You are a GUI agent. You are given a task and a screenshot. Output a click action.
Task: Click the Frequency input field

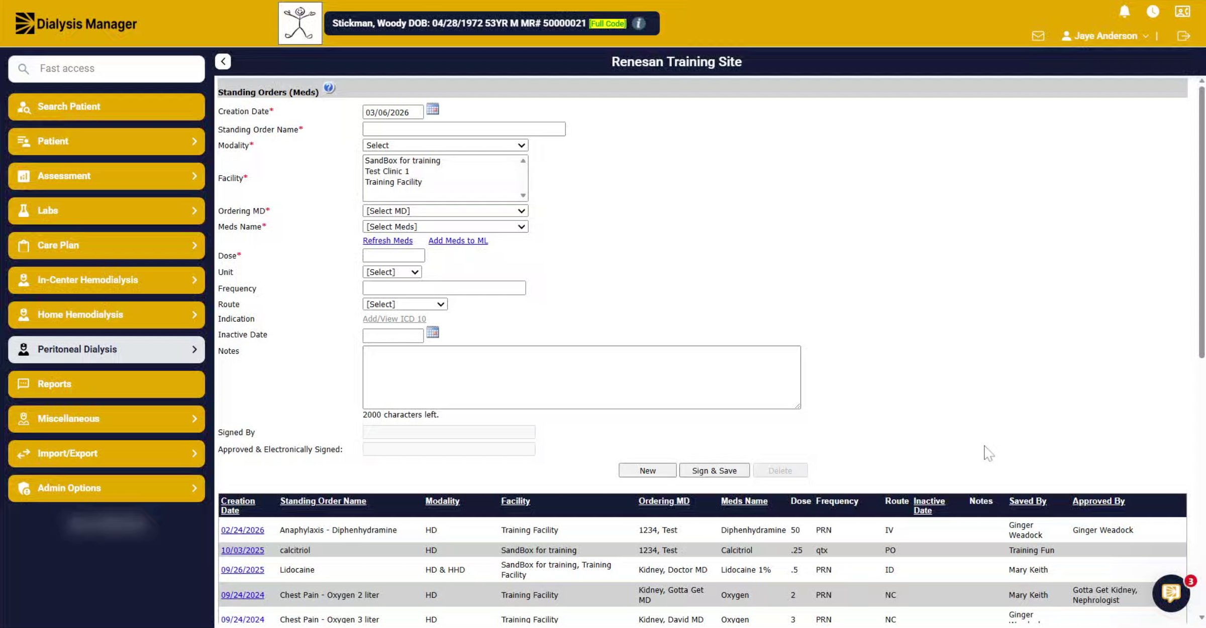click(x=444, y=288)
